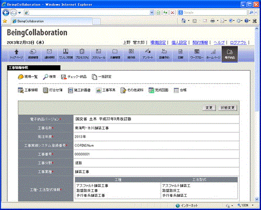Click アスファルト舗装工事 in the 工種 column
Image resolution: width=261 pixels, height=210 pixels.
(92, 186)
